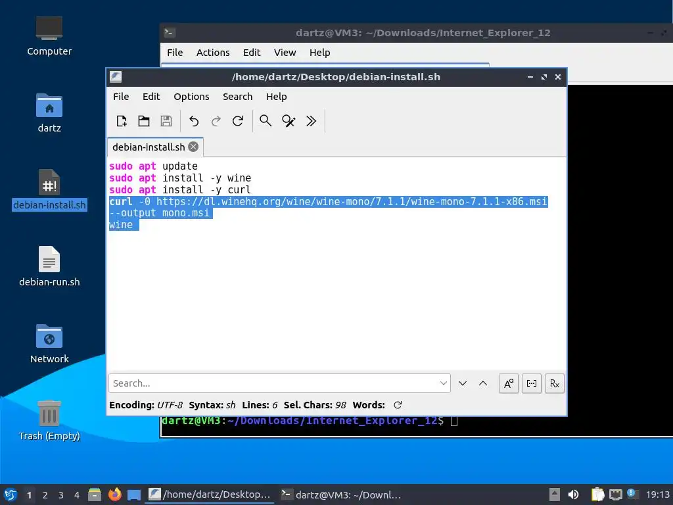Click the 19:13 panel clock
673x505 pixels.
657,494
